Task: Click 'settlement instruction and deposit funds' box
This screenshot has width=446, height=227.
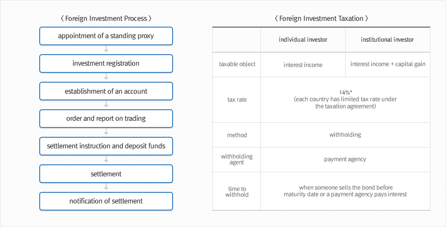Action: coord(106,146)
